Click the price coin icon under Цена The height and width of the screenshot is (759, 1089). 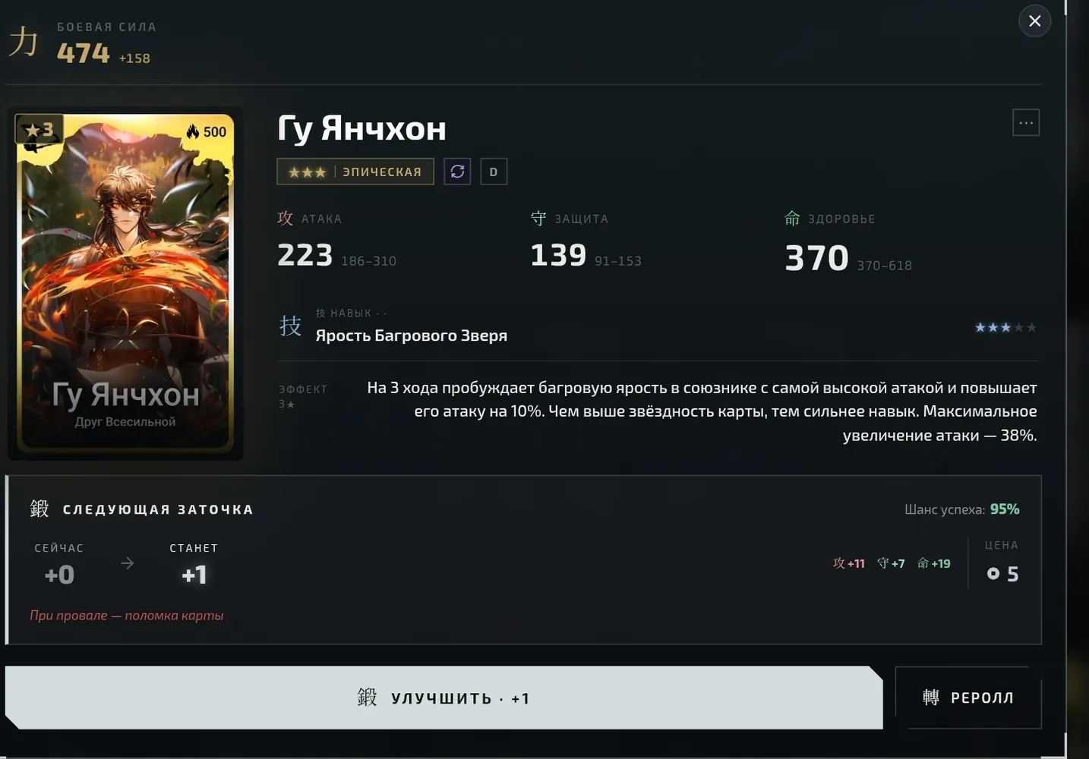993,574
